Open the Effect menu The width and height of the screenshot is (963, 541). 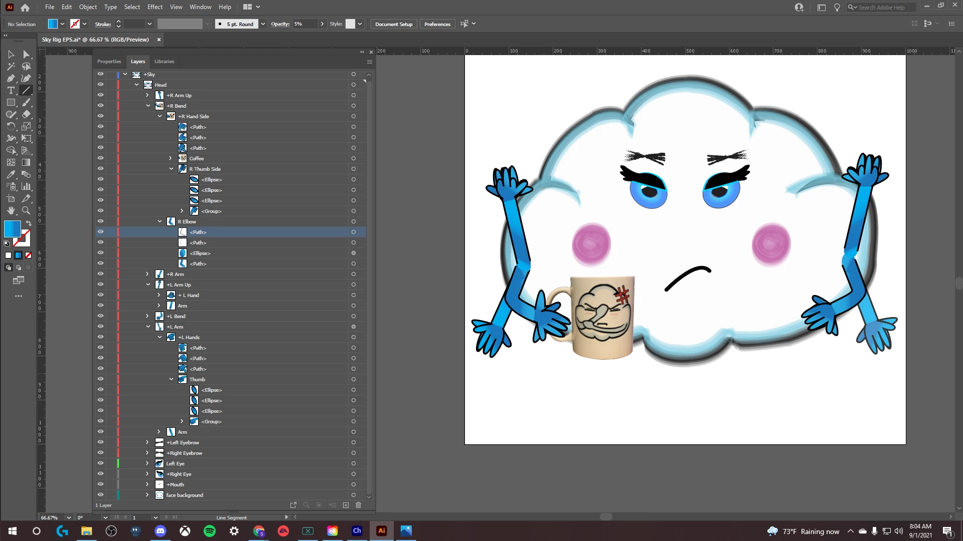(x=154, y=7)
